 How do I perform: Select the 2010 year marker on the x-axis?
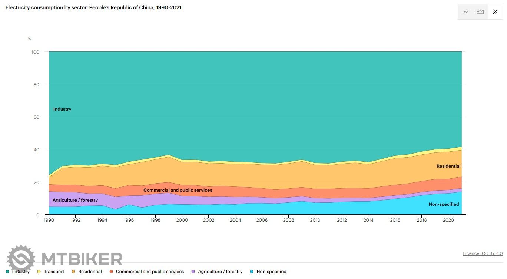pos(315,220)
